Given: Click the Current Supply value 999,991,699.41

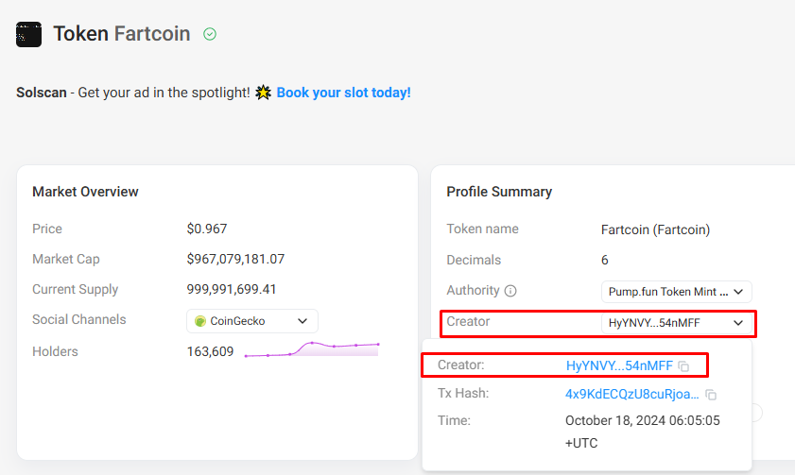Looking at the screenshot, I should coord(232,289).
